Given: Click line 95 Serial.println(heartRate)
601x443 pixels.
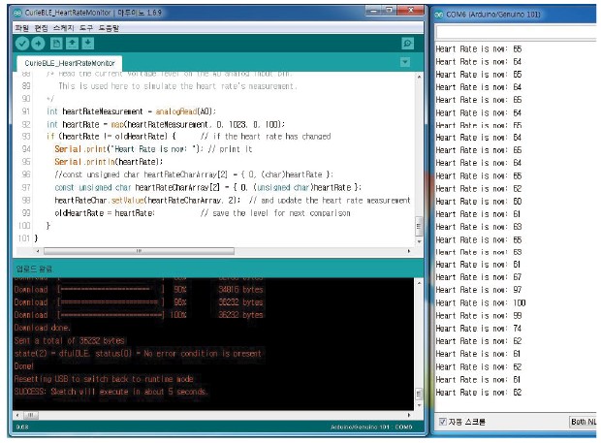Looking at the screenshot, I should pyautogui.click(x=109, y=162).
